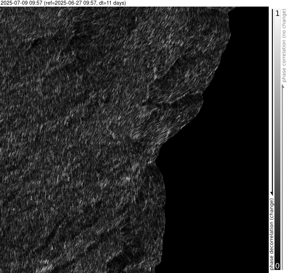Image resolution: width=287 pixels, height=273 pixels.
Task: Click the colorbar bottom value 0
Action: tap(277, 266)
